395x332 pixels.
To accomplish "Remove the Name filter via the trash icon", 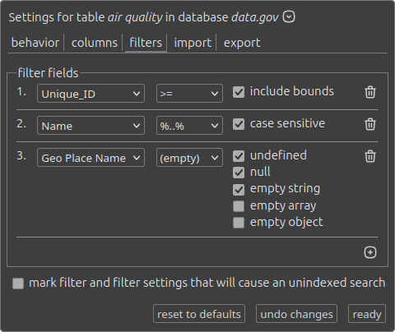I will click(370, 124).
